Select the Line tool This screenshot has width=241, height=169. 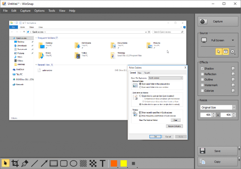(x=35, y=163)
